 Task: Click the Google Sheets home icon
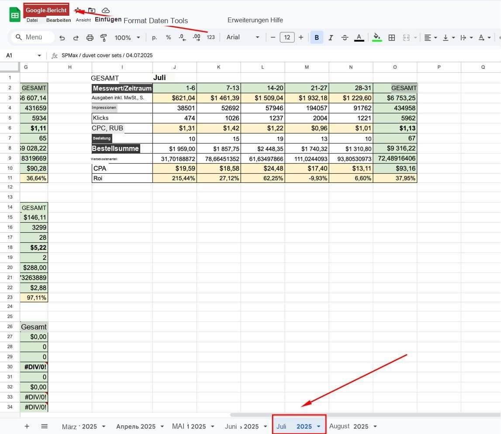(15, 15)
